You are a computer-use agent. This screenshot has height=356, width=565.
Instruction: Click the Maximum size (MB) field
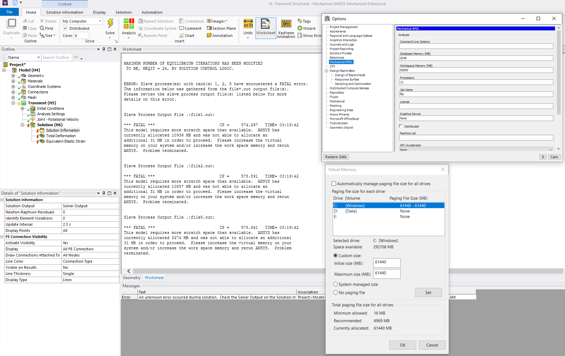[x=386, y=274]
